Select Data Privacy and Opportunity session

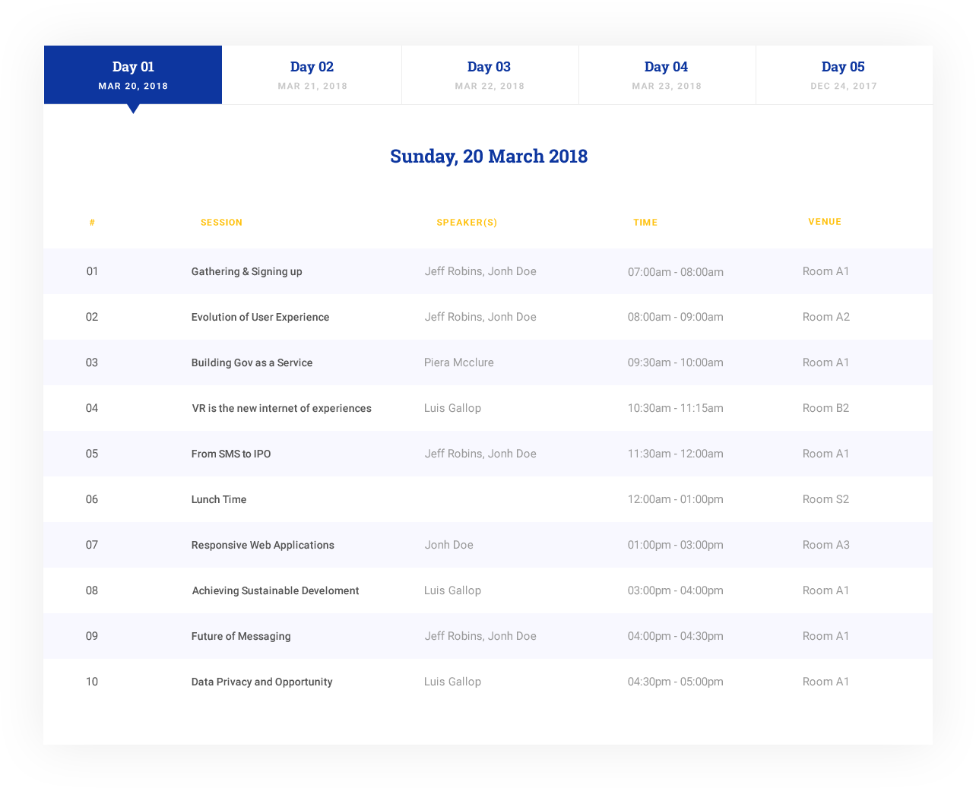261,682
